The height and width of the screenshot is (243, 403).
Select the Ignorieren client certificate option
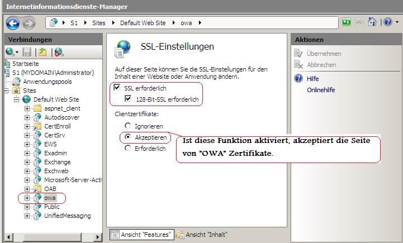point(127,126)
